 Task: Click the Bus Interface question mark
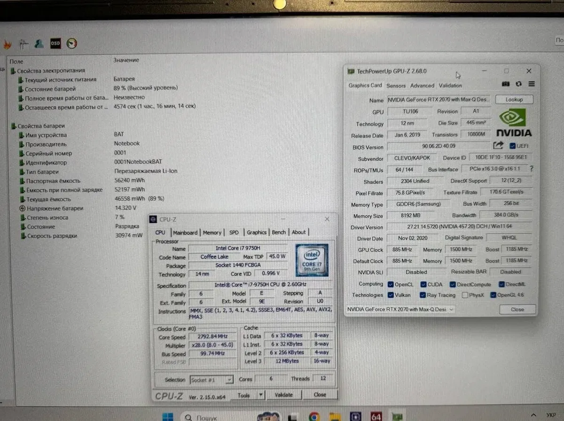[531, 169]
